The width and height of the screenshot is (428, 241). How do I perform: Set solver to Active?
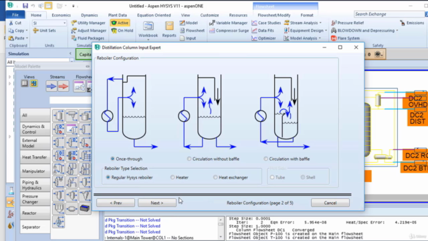[x=120, y=23]
